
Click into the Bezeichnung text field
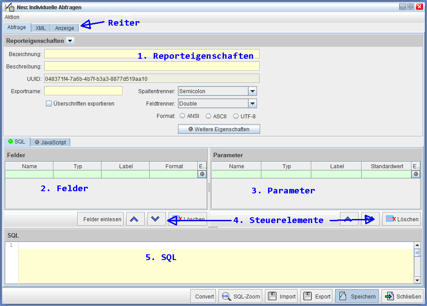point(151,54)
